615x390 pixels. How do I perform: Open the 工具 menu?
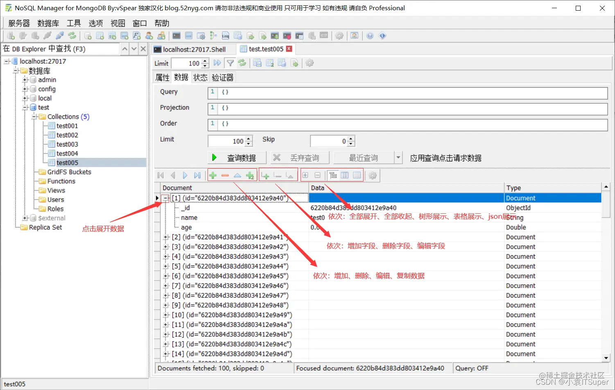pos(74,23)
